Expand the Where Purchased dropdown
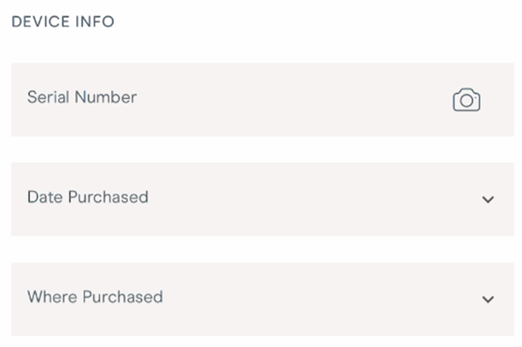The image size is (522, 347). [x=262, y=299]
